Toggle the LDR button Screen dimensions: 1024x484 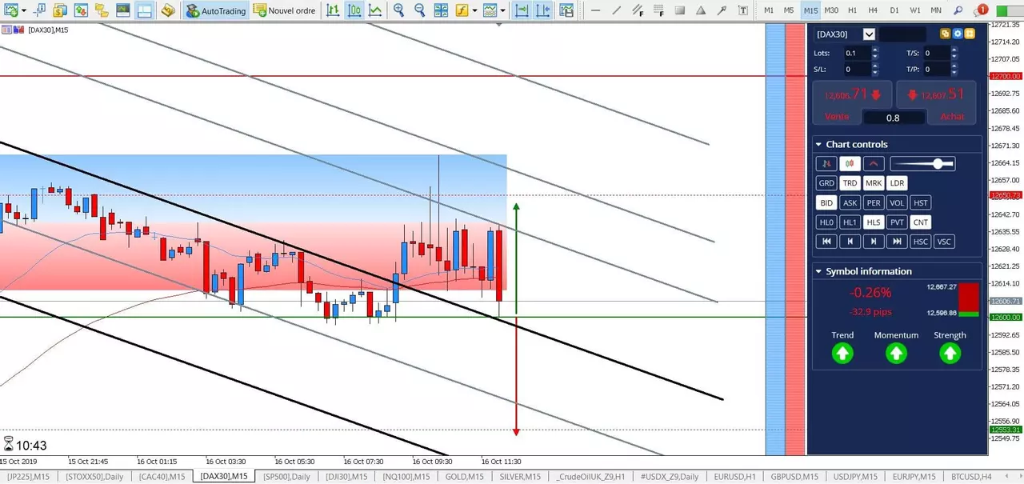click(898, 183)
